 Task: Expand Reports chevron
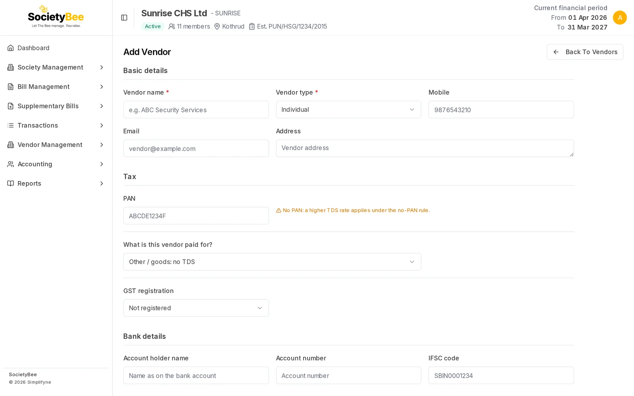coord(101,183)
